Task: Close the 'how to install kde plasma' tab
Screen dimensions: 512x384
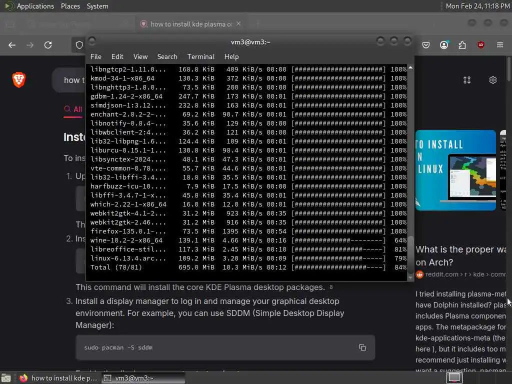Action: click(238, 24)
